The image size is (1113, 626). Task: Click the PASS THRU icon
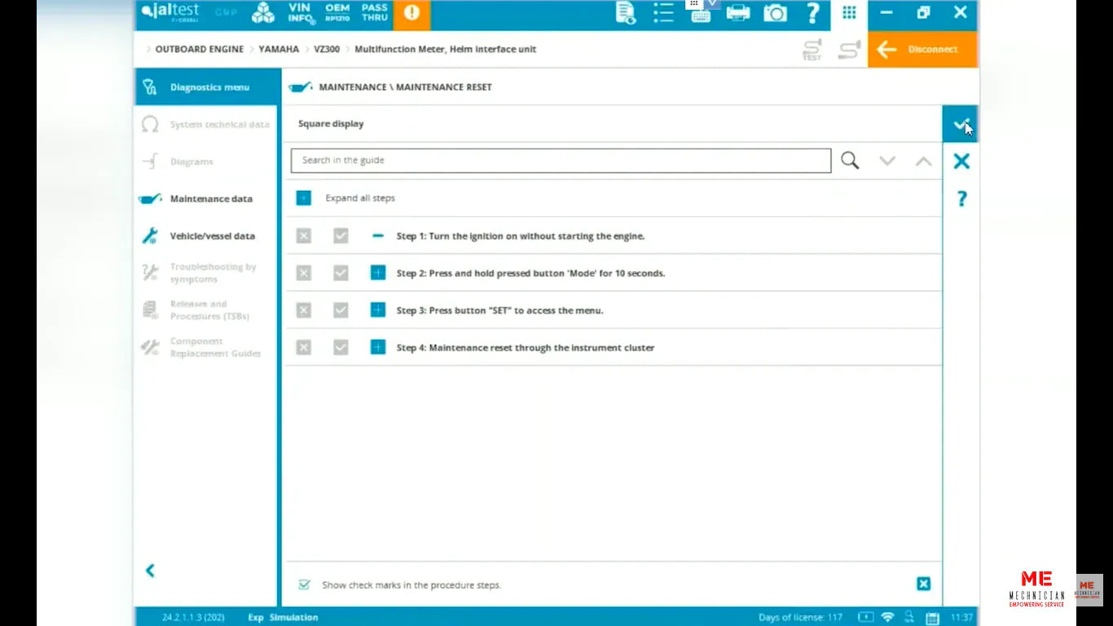374,13
